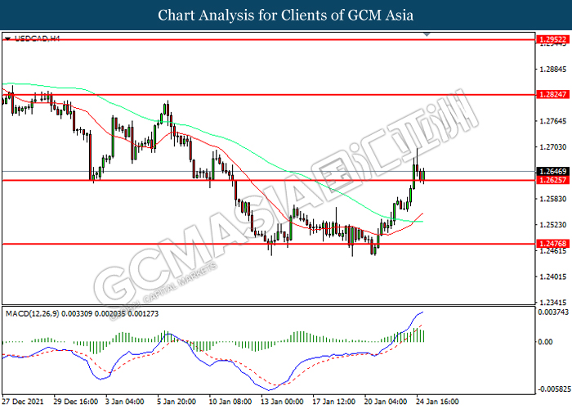The height and width of the screenshot is (409, 572).
Task: Click the 1.25230 price scale value
Action: point(552,225)
